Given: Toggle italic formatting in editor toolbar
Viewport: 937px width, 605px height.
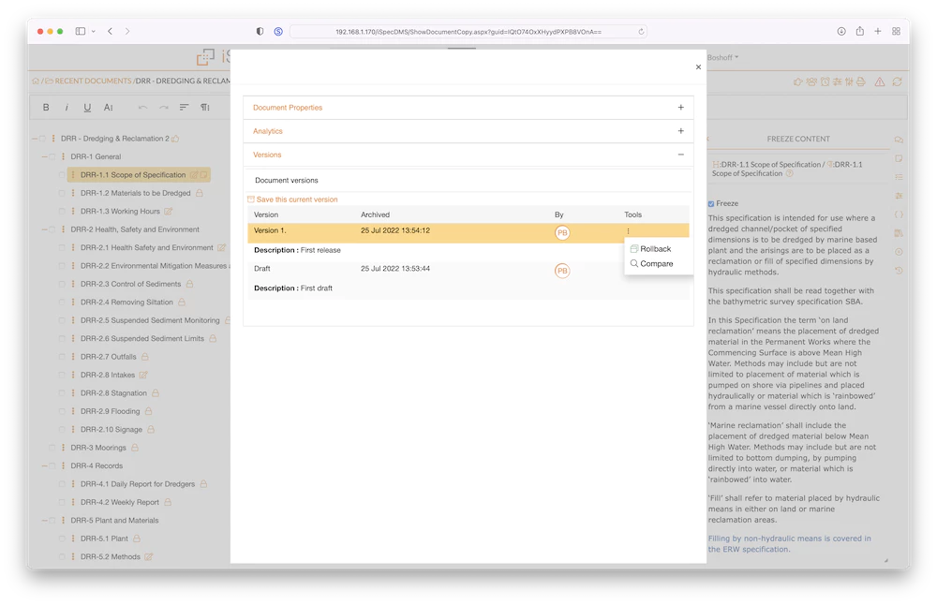Looking at the screenshot, I should tap(67, 108).
